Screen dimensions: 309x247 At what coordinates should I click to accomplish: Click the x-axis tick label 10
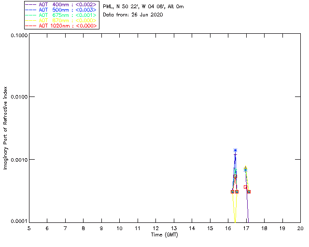coord(119,228)
